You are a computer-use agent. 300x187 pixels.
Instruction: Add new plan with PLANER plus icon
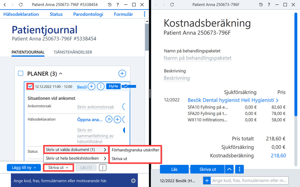point(122,74)
